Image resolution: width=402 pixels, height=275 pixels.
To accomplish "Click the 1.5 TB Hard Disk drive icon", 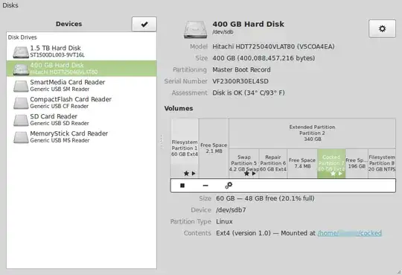I will [21, 52].
